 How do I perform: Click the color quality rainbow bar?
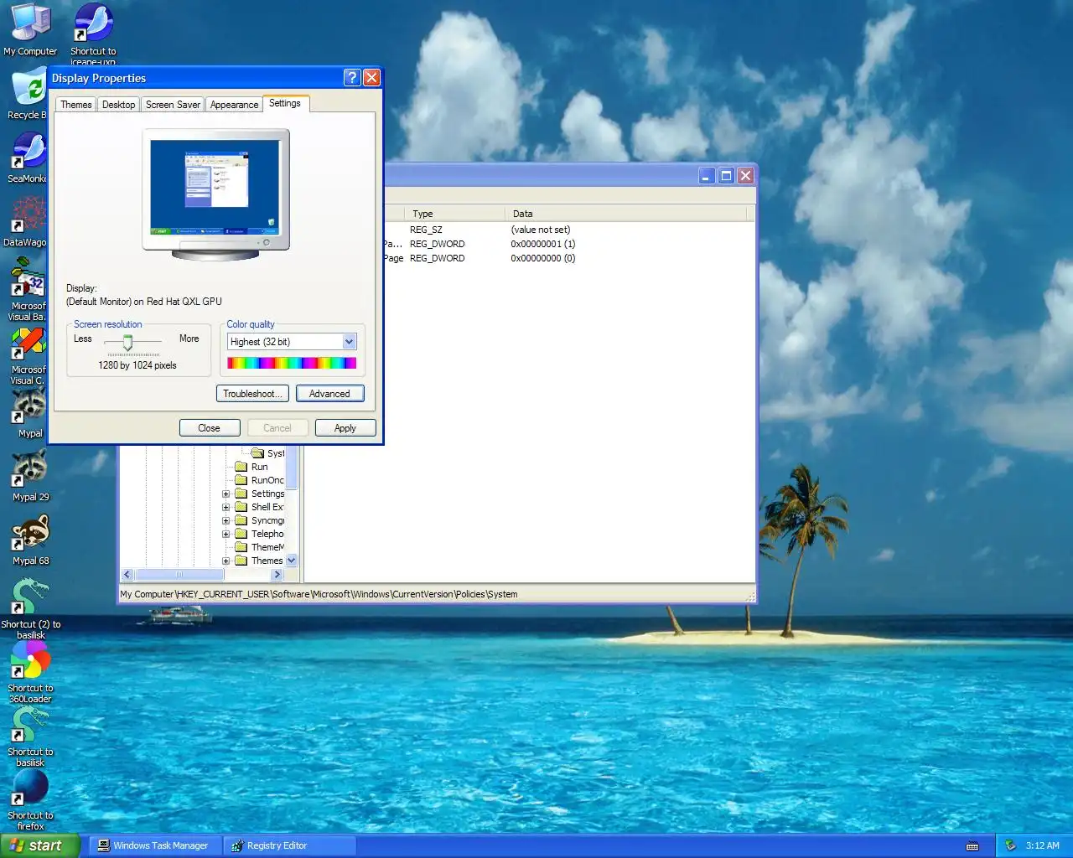click(292, 363)
